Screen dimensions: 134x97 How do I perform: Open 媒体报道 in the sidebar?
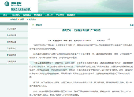pos(12,42)
